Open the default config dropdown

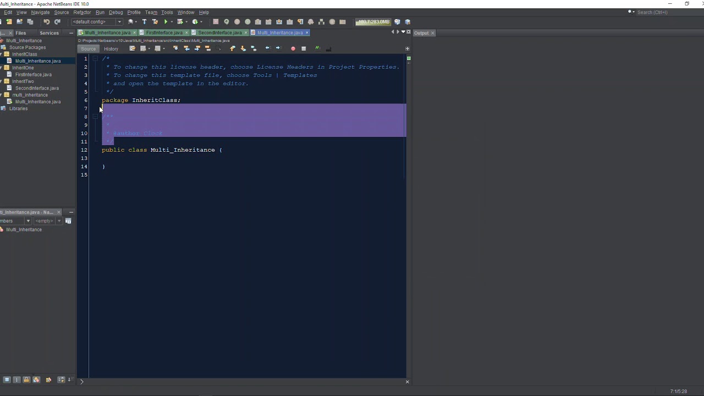[97, 22]
